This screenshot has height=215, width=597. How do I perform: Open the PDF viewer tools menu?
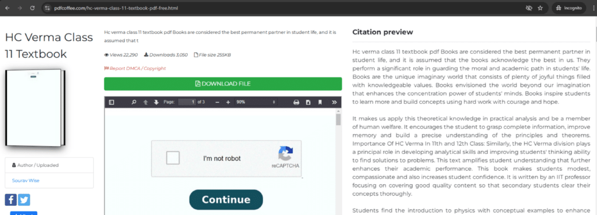[334, 102]
